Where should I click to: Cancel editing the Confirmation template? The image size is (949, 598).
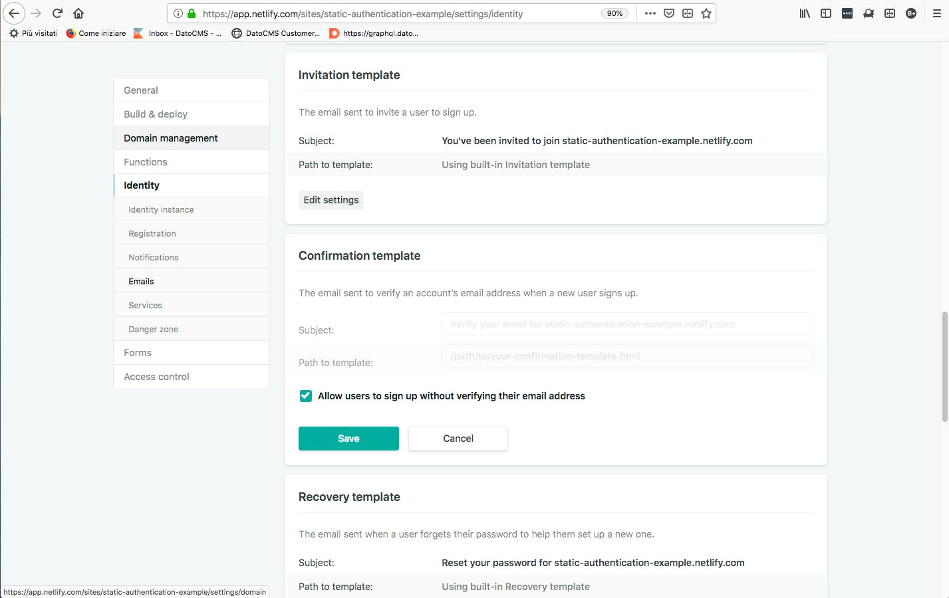point(458,439)
